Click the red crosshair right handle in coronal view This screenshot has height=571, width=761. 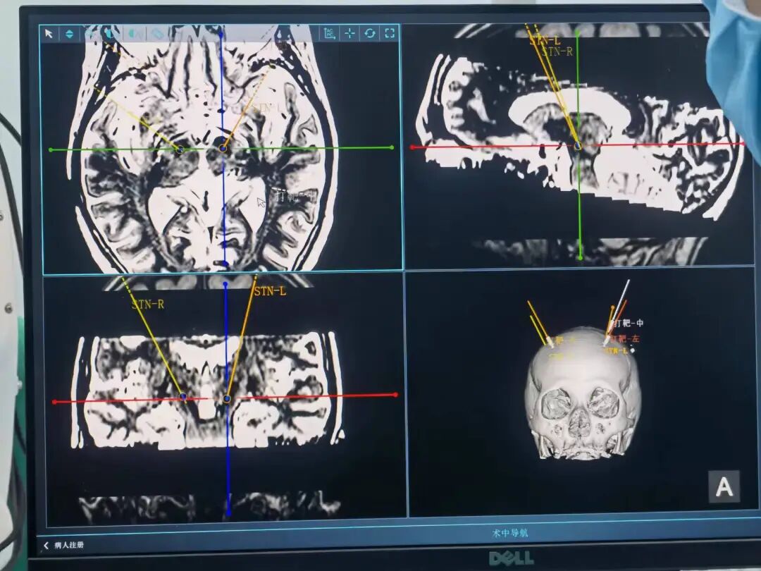click(395, 395)
